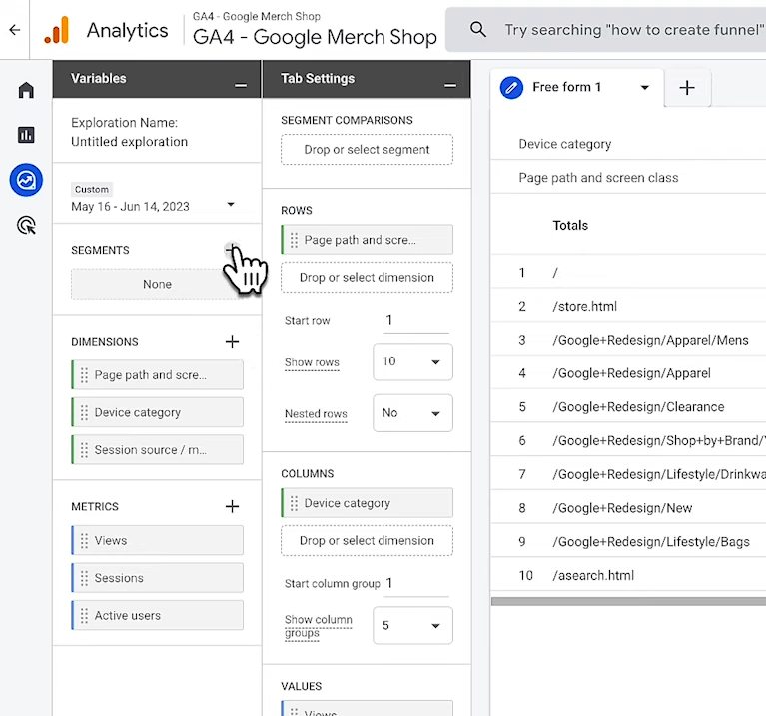Open the Reports bar-chart icon in sidebar
The width and height of the screenshot is (766, 716).
(26, 134)
